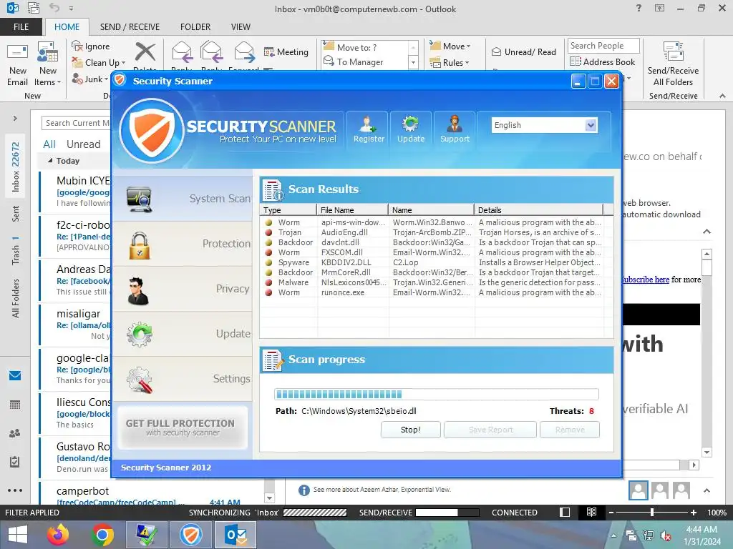This screenshot has height=549, width=733.
Task: Select To Manager quick step in Outlook
Action: point(360,61)
